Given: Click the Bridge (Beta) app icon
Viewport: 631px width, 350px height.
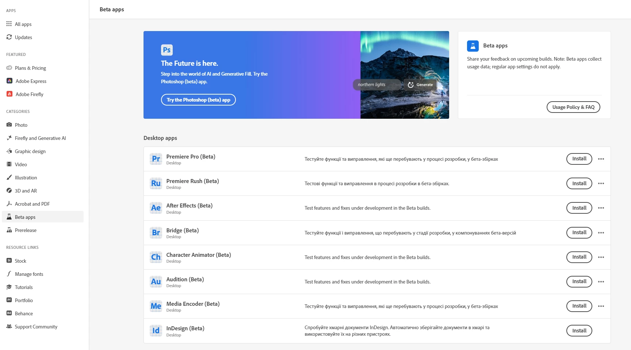Looking at the screenshot, I should [156, 233].
